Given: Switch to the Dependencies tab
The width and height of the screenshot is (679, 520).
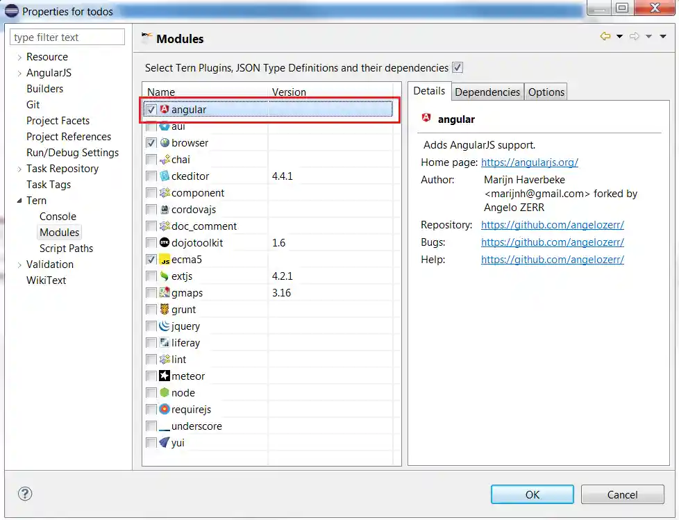Looking at the screenshot, I should pyautogui.click(x=487, y=91).
